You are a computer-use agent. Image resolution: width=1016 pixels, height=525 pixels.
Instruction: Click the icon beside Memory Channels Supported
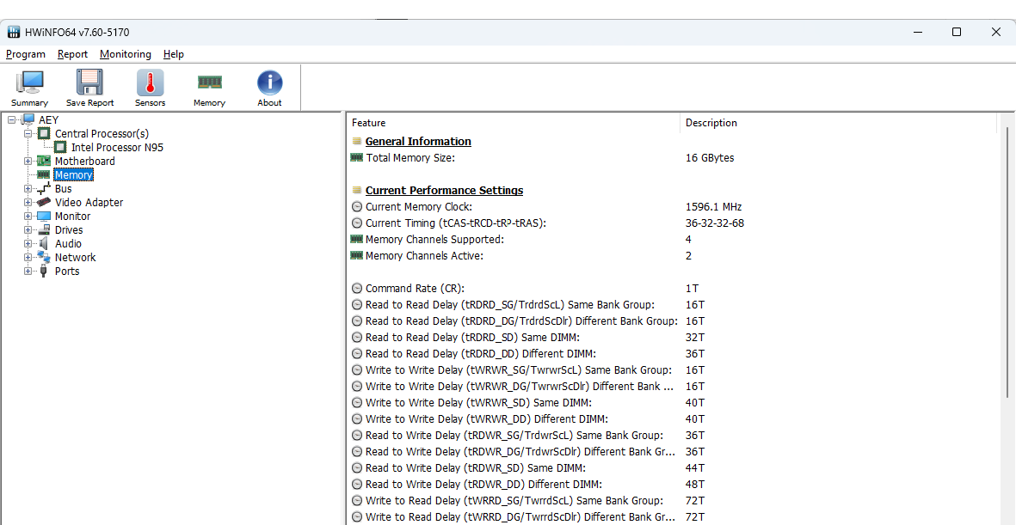pyautogui.click(x=356, y=239)
